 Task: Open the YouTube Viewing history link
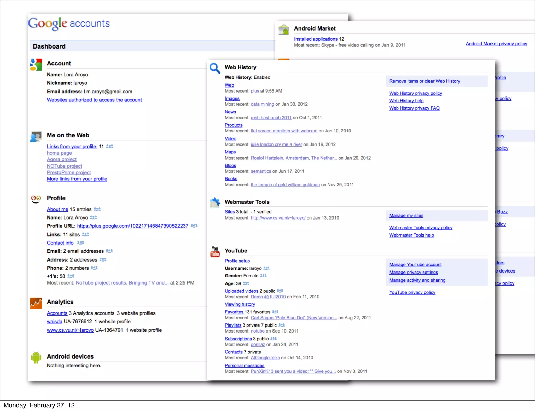tap(240, 304)
